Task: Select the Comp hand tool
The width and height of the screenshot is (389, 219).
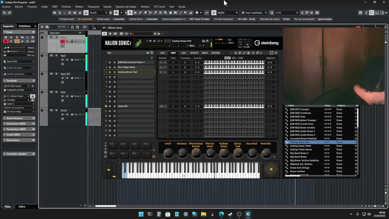Action: 171,13
